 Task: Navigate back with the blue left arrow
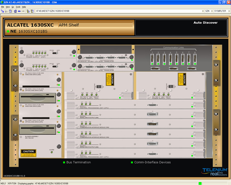(19, 11)
